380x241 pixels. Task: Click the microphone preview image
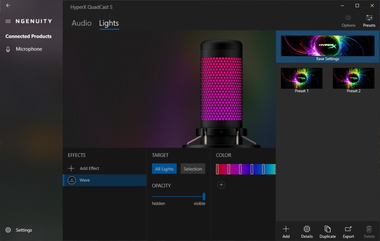point(221,94)
